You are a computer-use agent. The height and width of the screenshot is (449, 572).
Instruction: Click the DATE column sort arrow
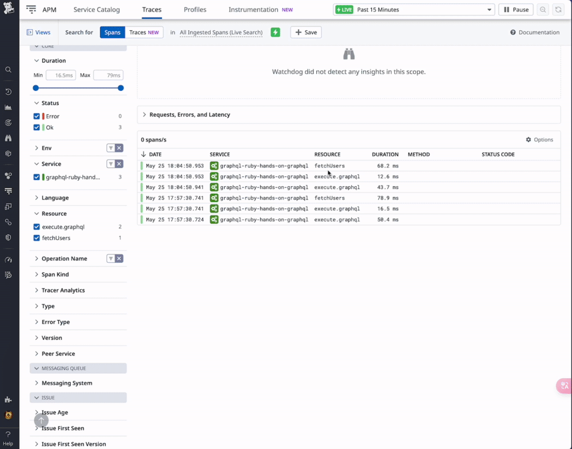pos(144,154)
